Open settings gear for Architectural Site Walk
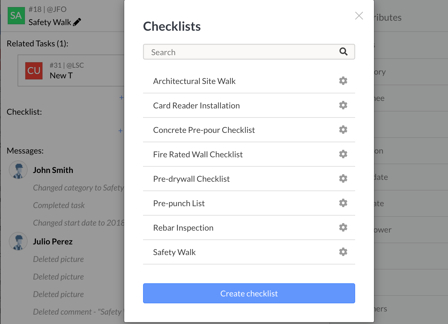Image resolution: width=448 pixels, height=324 pixels. tap(343, 81)
